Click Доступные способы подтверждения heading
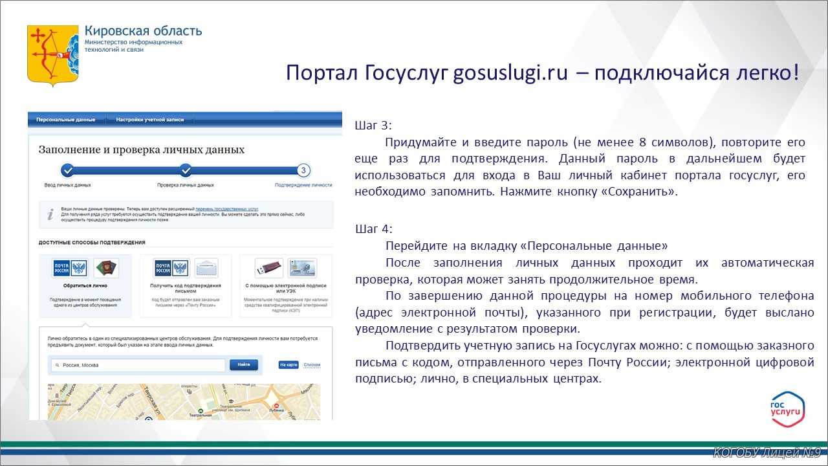828x466 pixels. point(92,243)
